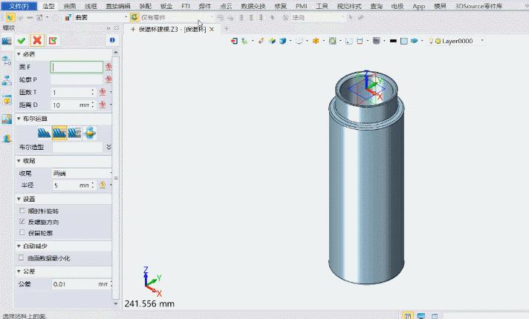Image resolution: width=529 pixels, height=319 pixels.
Task: Switch to the 装配 ribbon tab
Action: (x=146, y=6)
